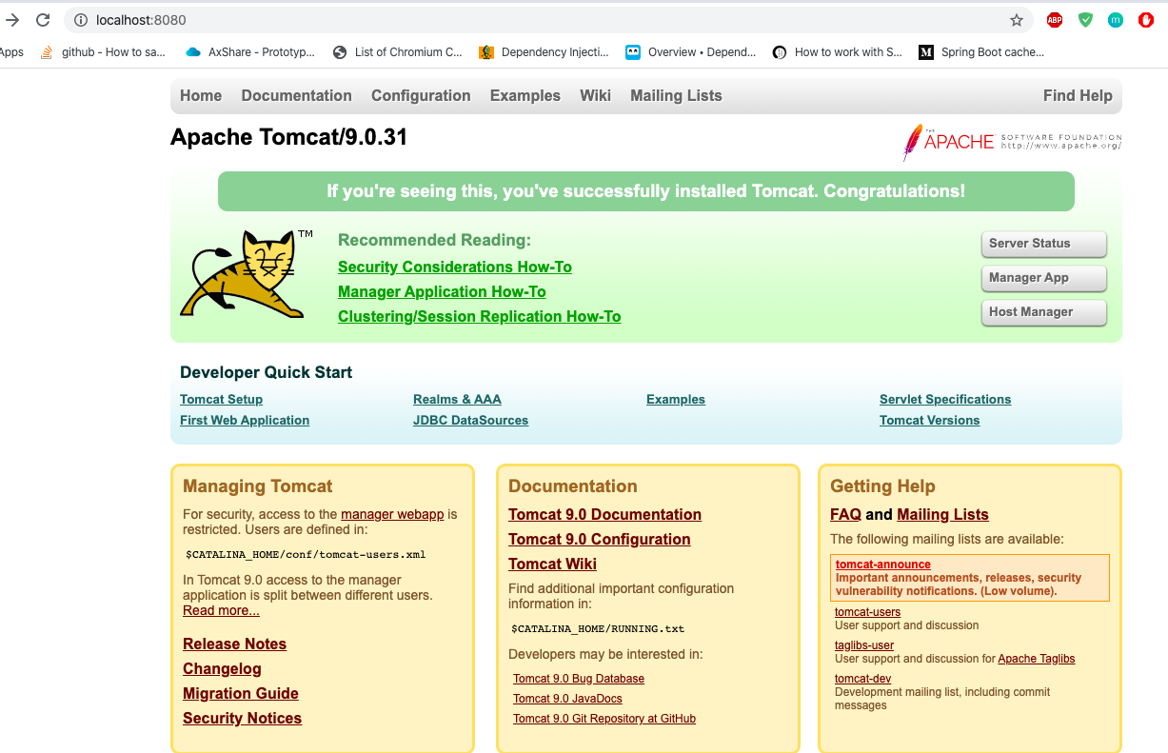Open the Release Notes link
The width and height of the screenshot is (1168, 753).
pyautogui.click(x=234, y=644)
